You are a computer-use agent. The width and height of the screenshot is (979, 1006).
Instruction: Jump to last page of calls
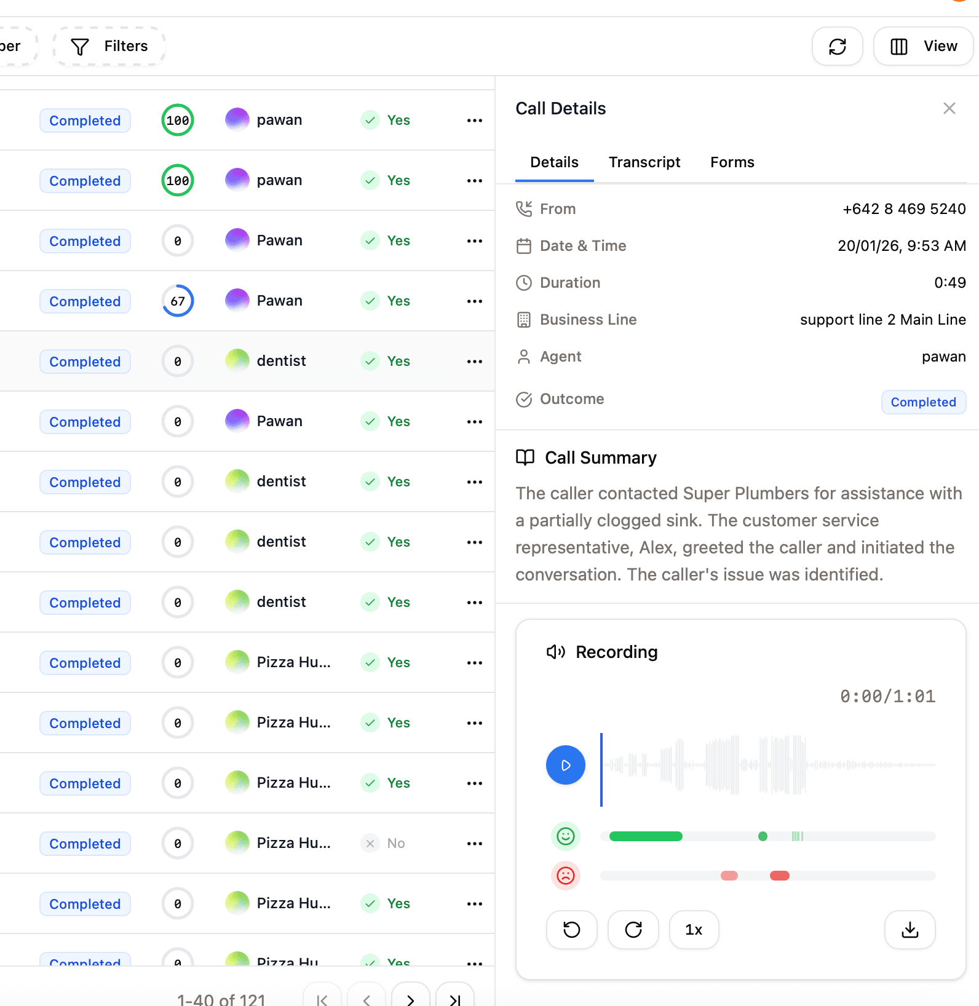point(454,1000)
